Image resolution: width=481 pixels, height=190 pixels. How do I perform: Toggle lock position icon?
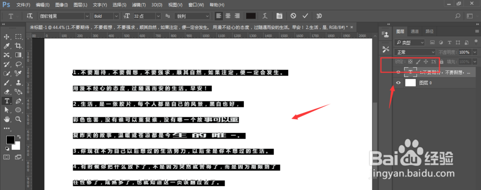[426, 62]
